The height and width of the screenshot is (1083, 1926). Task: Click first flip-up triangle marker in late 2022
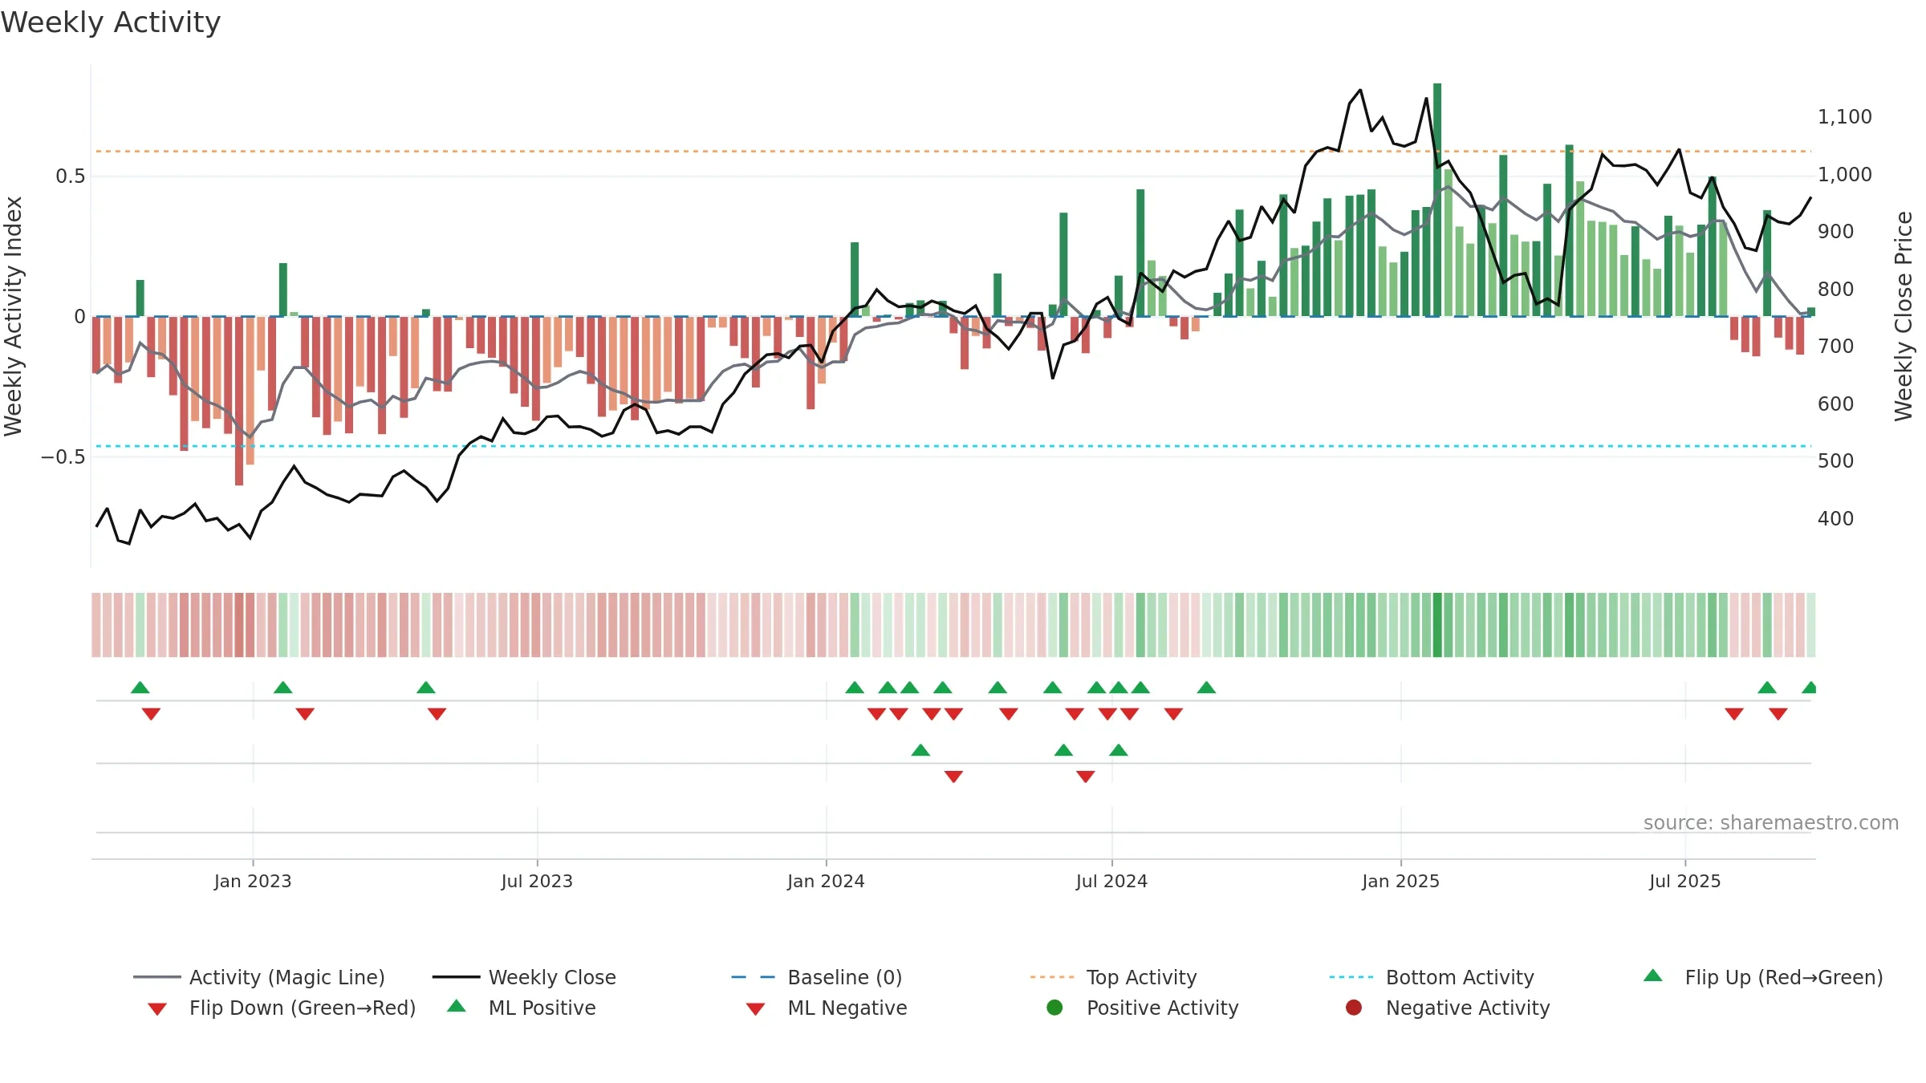coord(140,688)
